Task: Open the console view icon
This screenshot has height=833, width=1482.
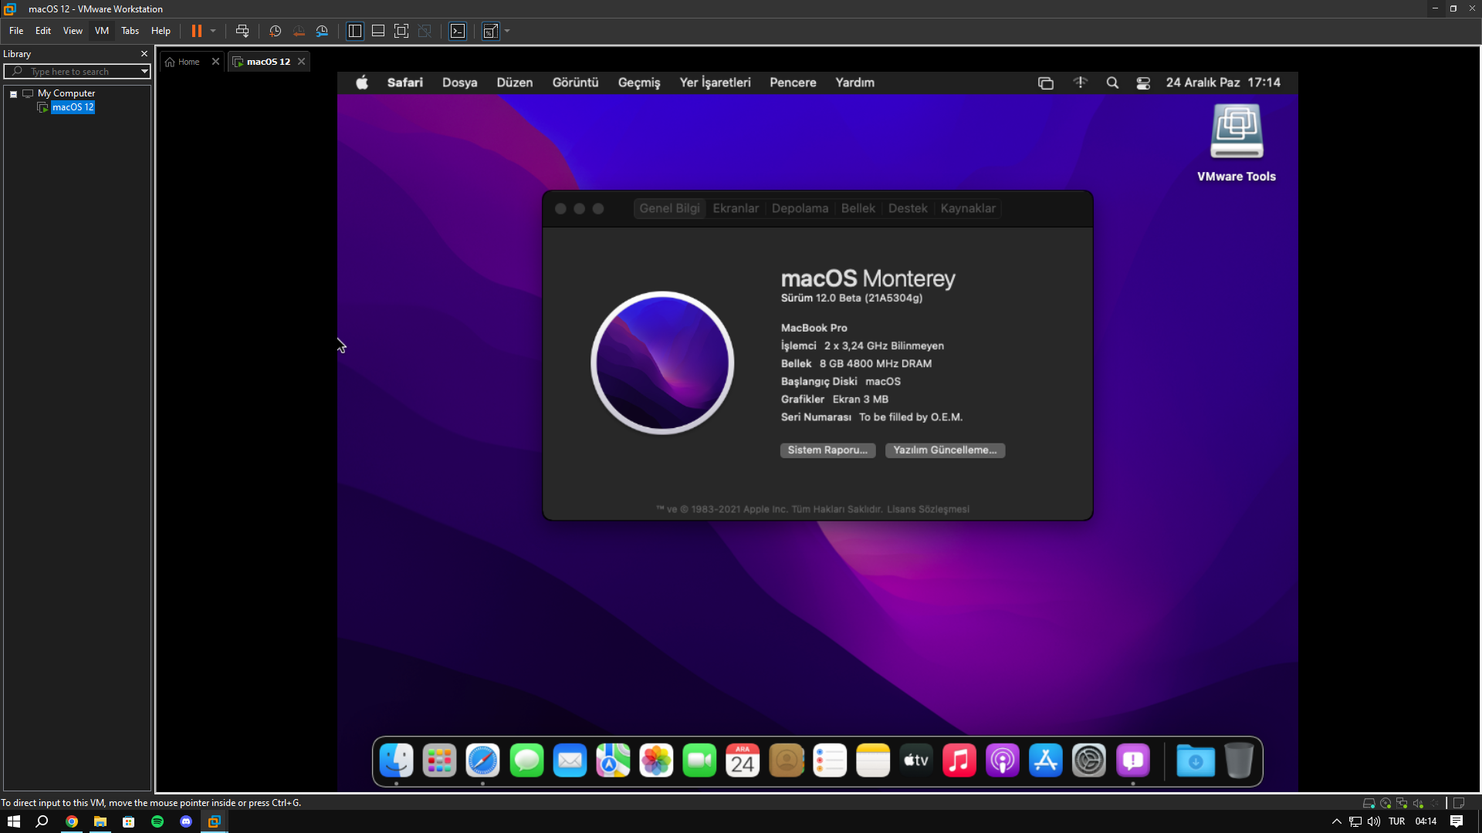Action: click(458, 31)
